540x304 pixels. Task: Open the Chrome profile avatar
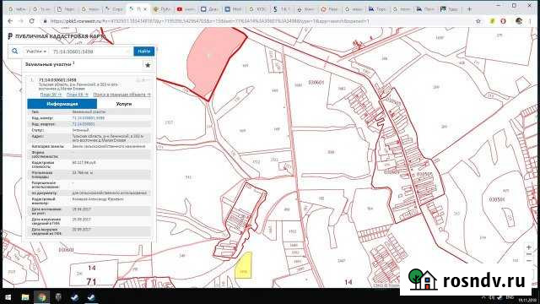(519, 21)
